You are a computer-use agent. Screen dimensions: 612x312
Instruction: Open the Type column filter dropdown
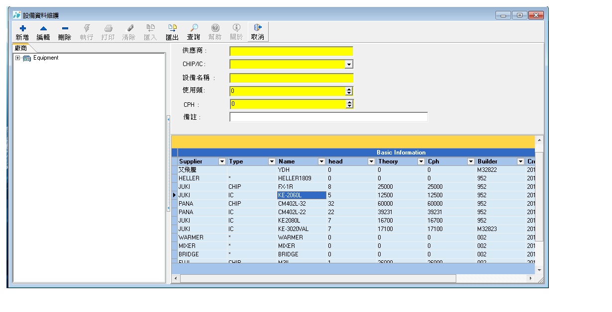[272, 161]
